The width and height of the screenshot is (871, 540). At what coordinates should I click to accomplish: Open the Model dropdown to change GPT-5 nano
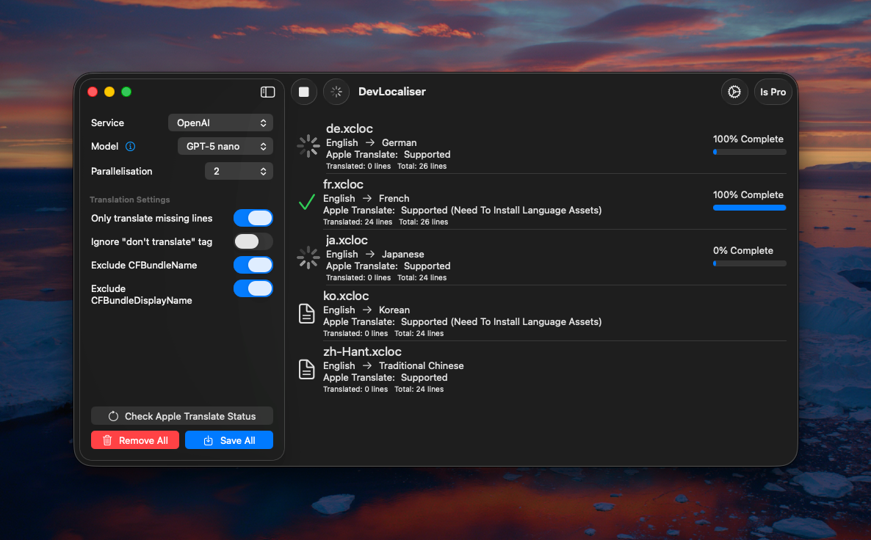[225, 146]
